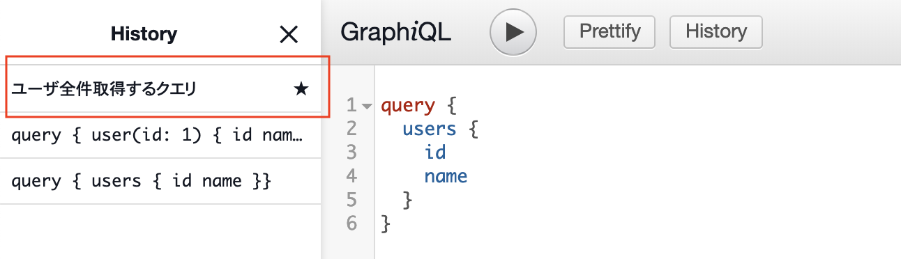This screenshot has height=259, width=901.
Task: Select history item ユーザ全件取得するクエリ
Action: click(160, 89)
